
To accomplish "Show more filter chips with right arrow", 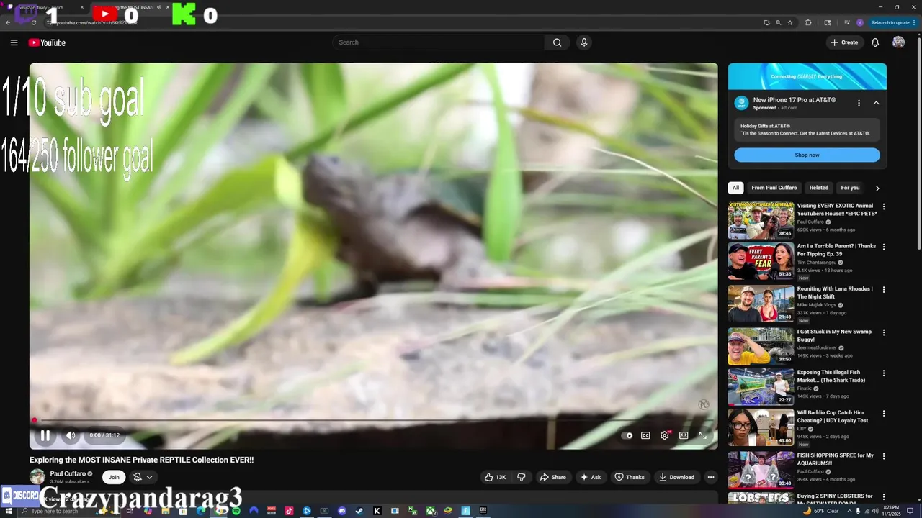I will [x=877, y=188].
